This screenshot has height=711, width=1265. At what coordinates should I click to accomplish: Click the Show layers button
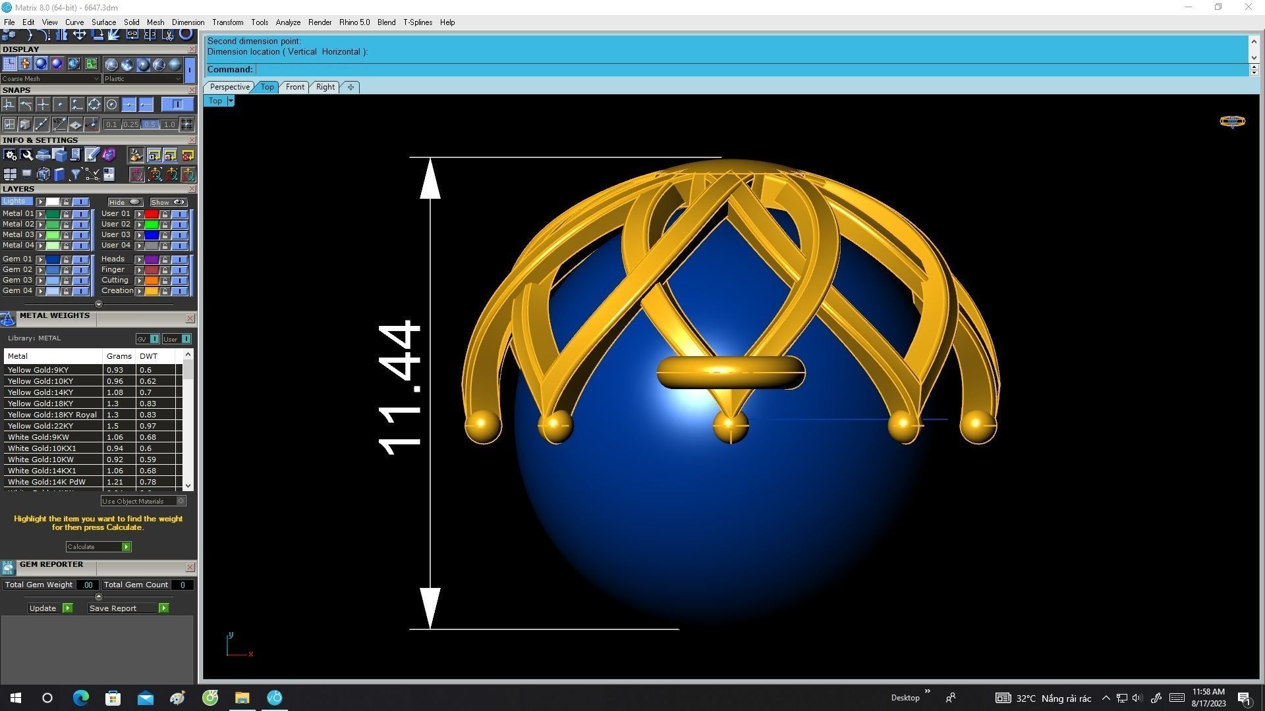coord(168,202)
